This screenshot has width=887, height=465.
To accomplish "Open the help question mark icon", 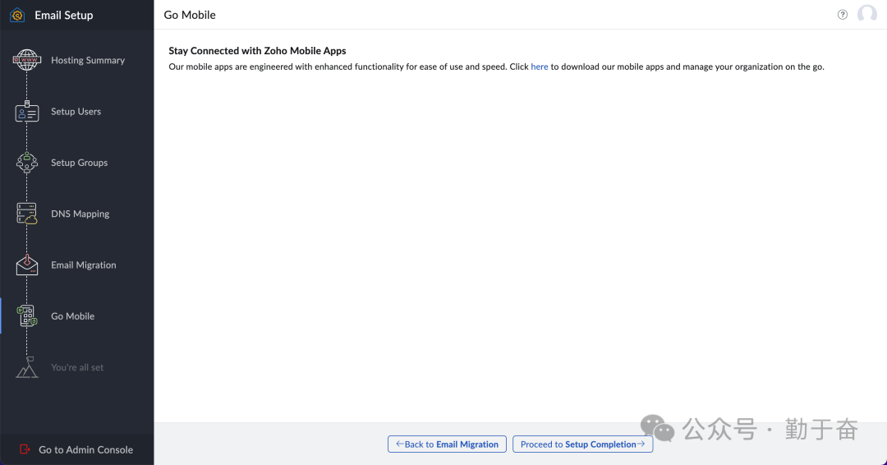I will click(x=842, y=15).
